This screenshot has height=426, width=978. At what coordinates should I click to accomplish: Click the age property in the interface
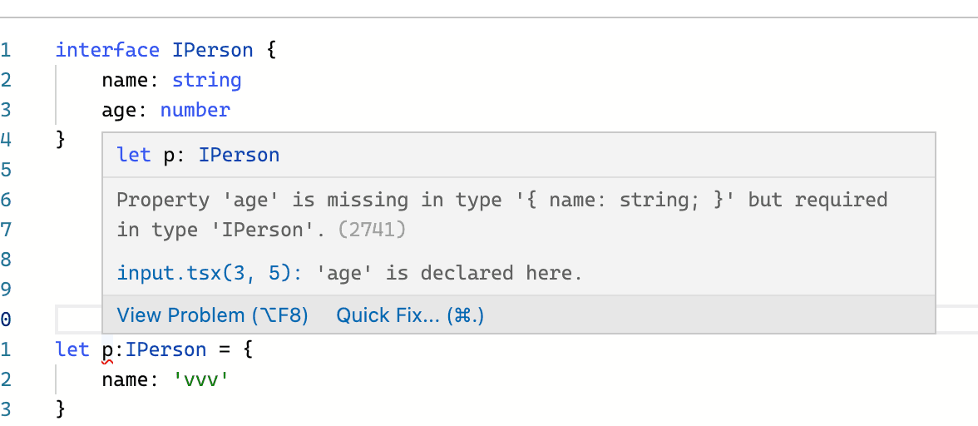[x=119, y=111]
